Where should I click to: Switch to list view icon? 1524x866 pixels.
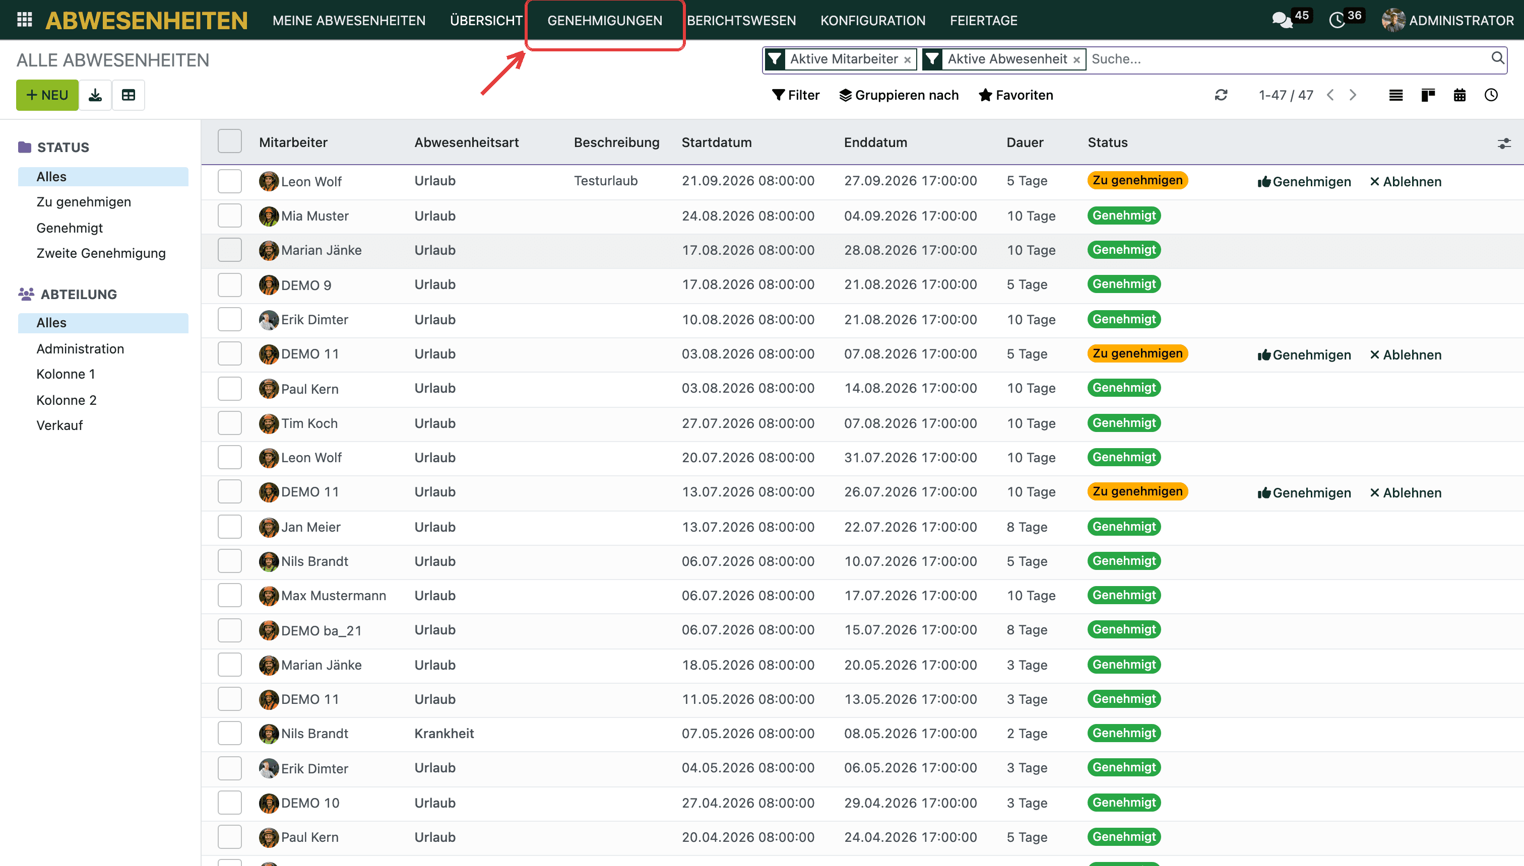[1396, 95]
